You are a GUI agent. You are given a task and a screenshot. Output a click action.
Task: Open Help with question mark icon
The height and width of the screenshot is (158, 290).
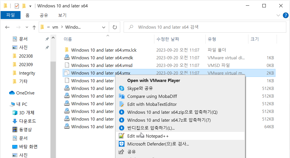[x=285, y=15]
